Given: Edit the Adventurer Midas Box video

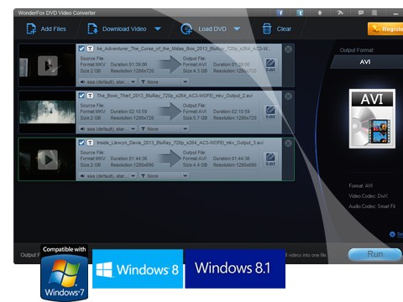Looking at the screenshot, I should pyautogui.click(x=270, y=65).
